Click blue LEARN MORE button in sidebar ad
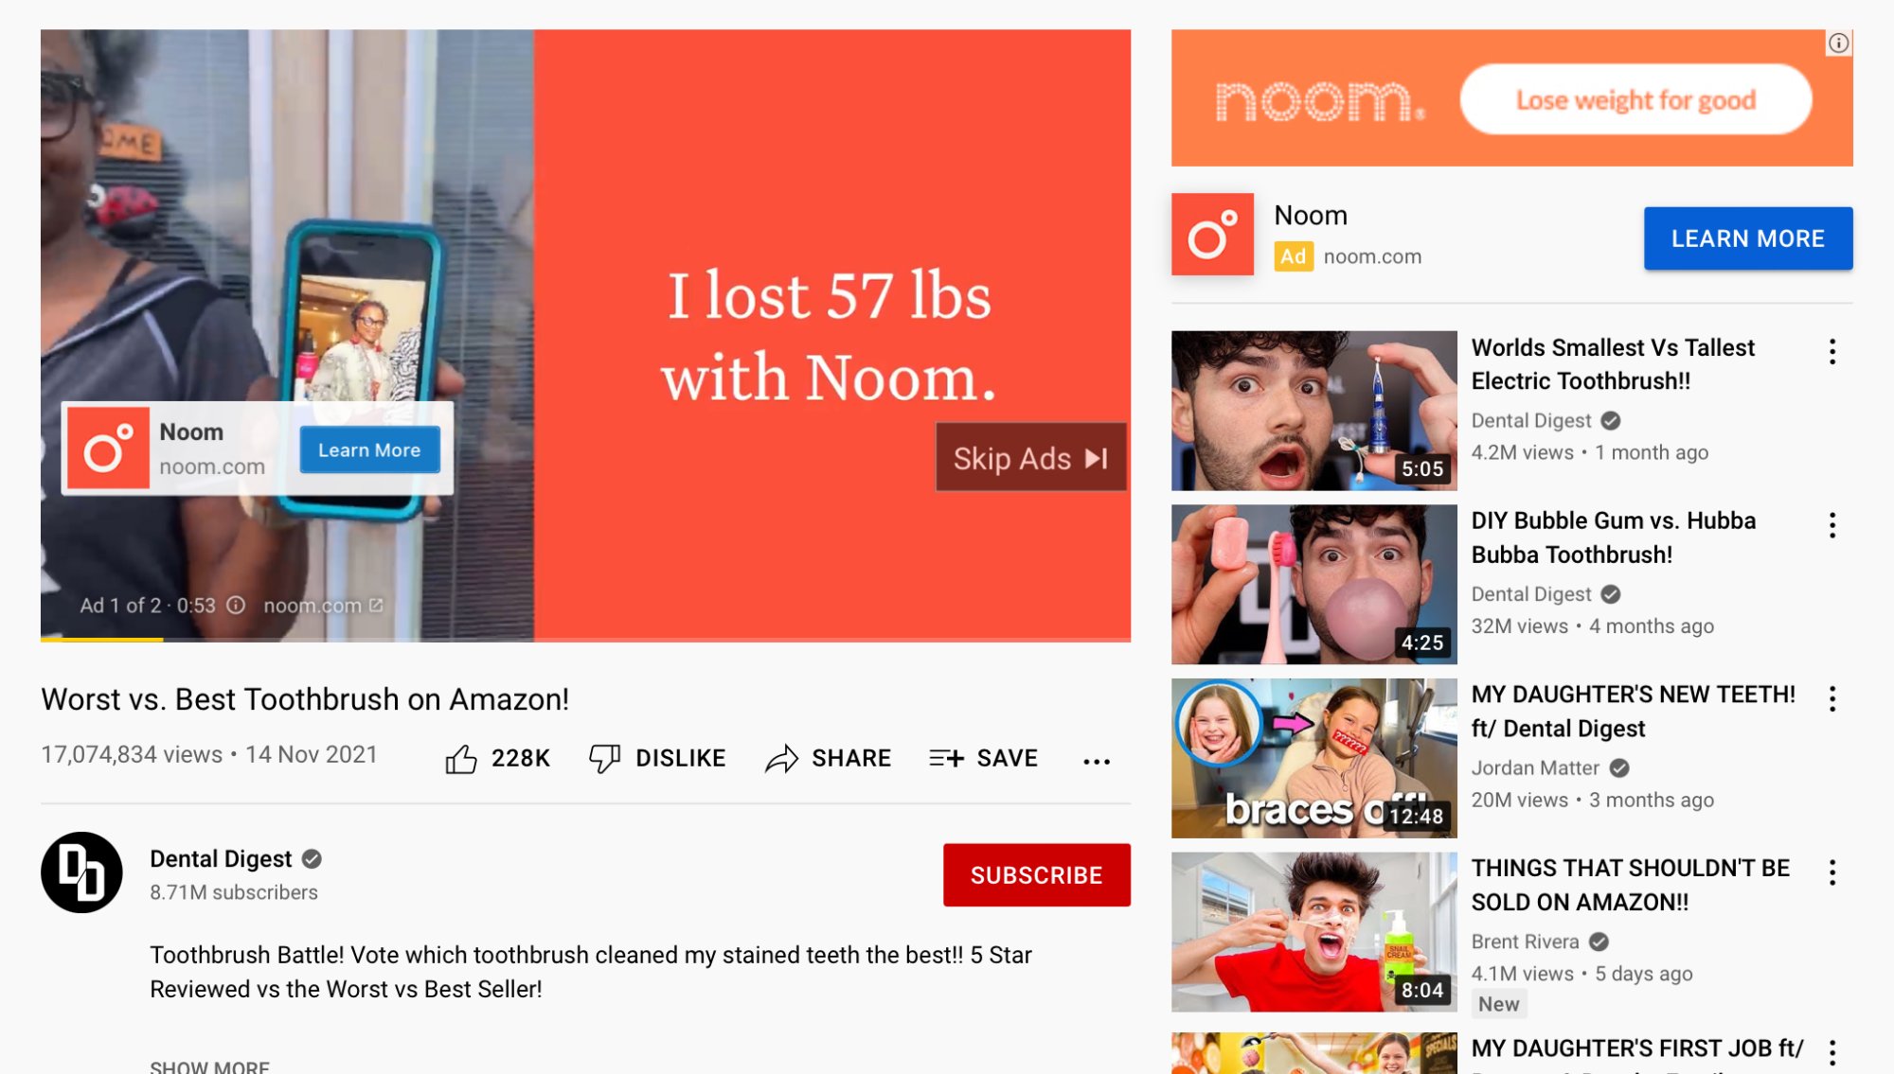The width and height of the screenshot is (1894, 1074). tap(1747, 238)
